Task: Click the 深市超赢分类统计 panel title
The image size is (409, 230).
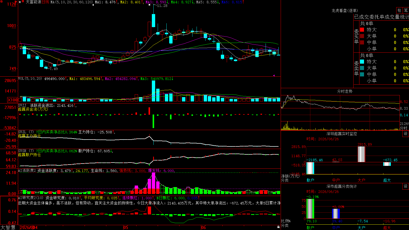Action: 342,186
